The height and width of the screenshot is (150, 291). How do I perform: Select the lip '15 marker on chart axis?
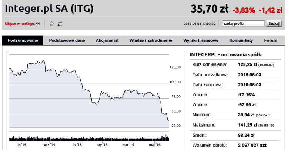click(x=21, y=144)
